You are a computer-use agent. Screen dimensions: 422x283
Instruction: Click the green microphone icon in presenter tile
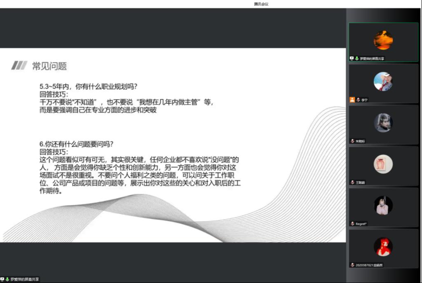pos(356,58)
